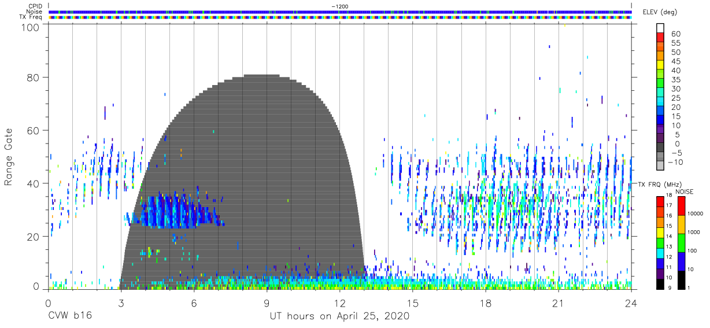Viewport: 710px width, 328px height.
Task: Click the blue Noise strip above the plot
Action: coord(340,12)
